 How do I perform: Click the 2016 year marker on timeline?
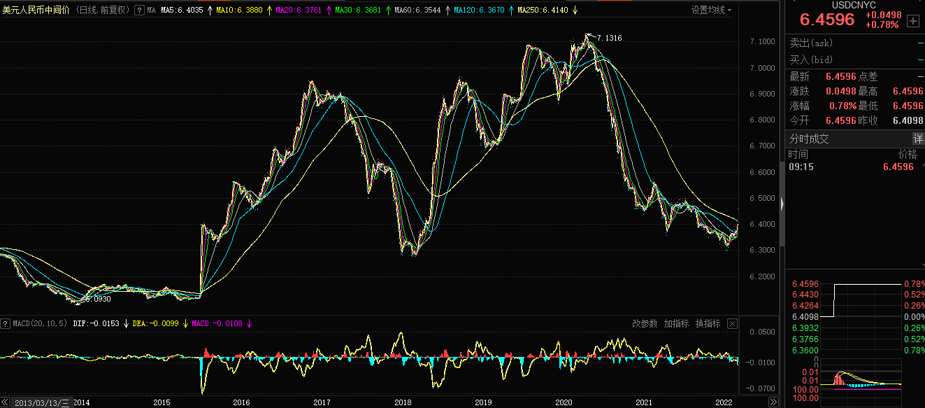tap(241, 402)
